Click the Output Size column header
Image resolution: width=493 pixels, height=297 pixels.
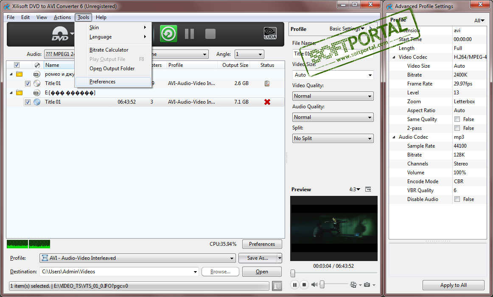235,65
